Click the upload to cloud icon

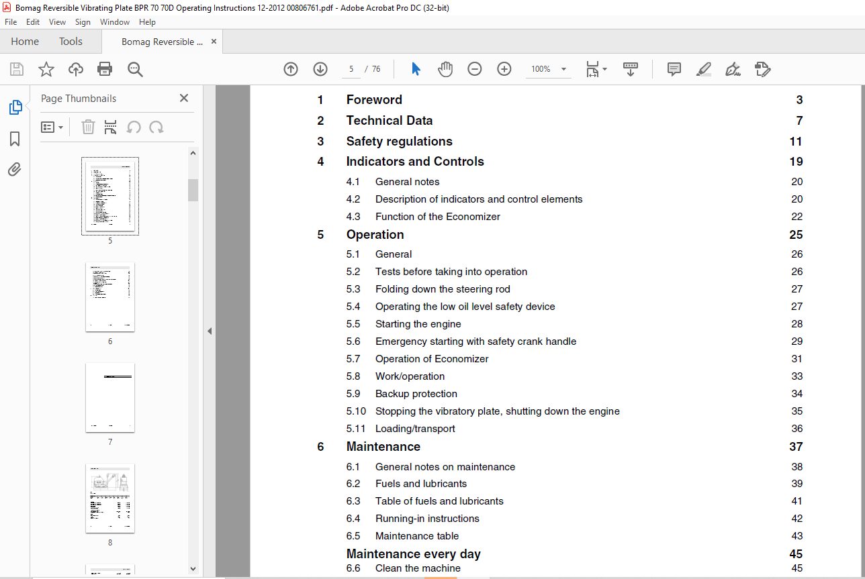pos(76,69)
